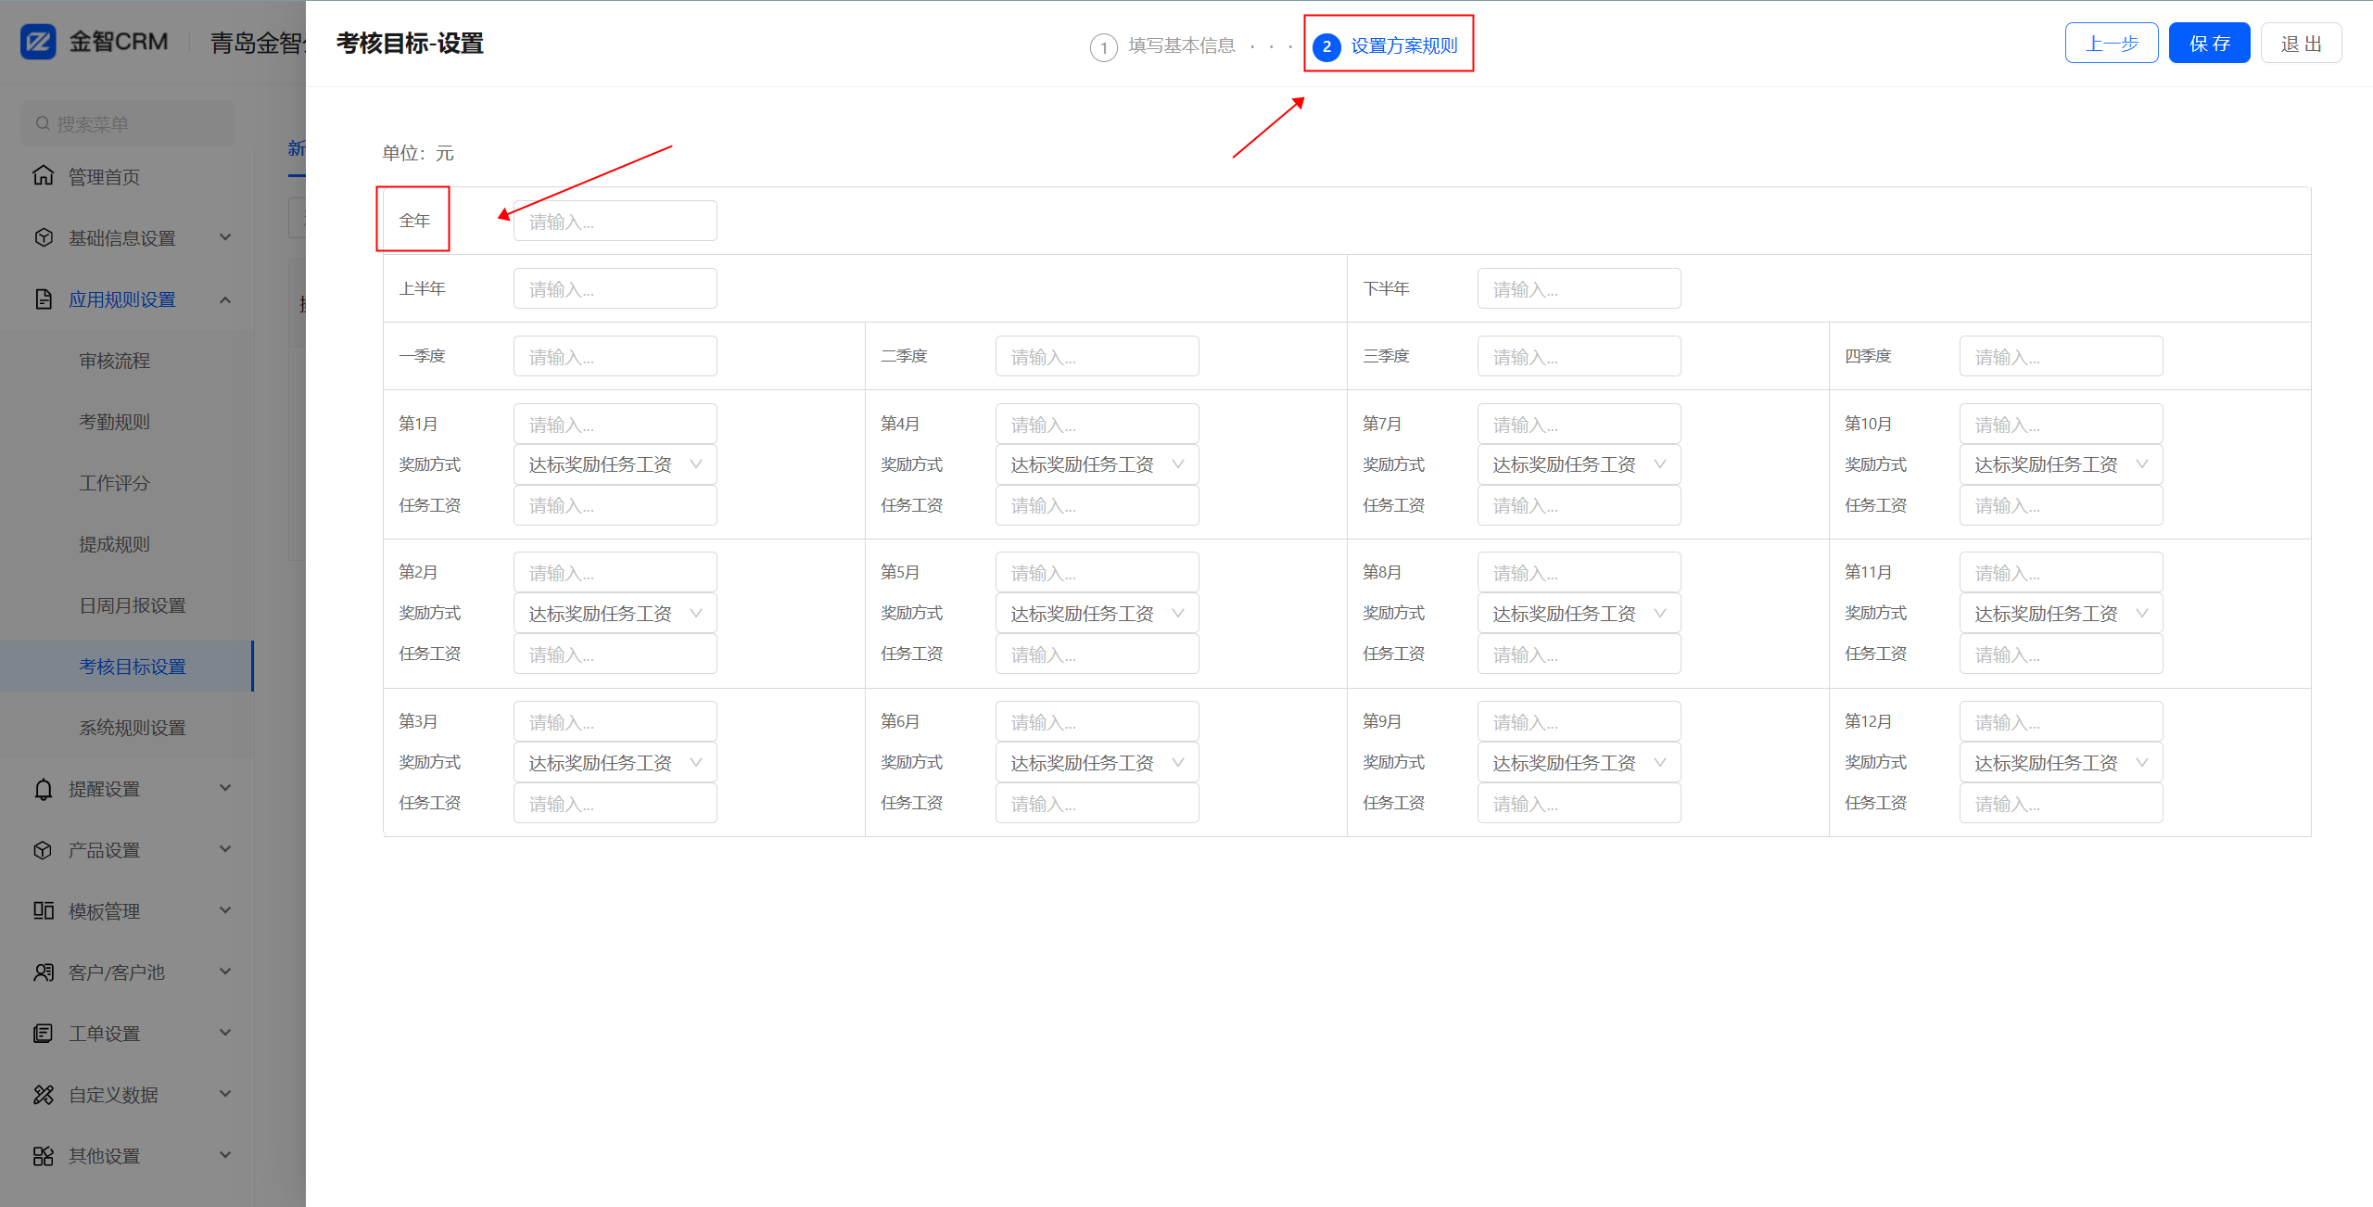Expand the 模板管理 menu chevron

click(225, 910)
